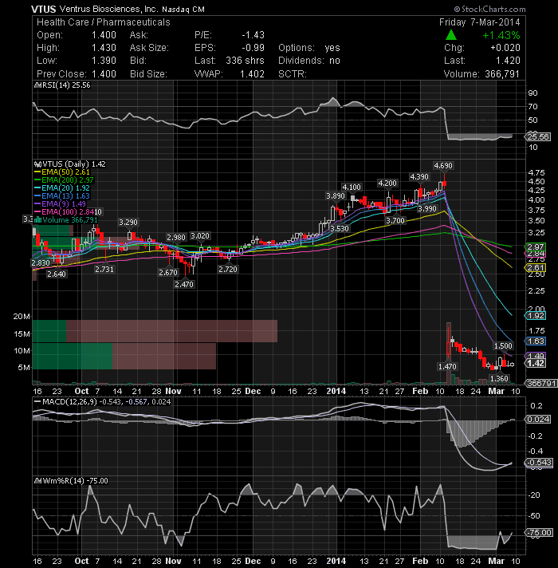Click the Options yes entry
The width and height of the screenshot is (558, 568).
309,48
